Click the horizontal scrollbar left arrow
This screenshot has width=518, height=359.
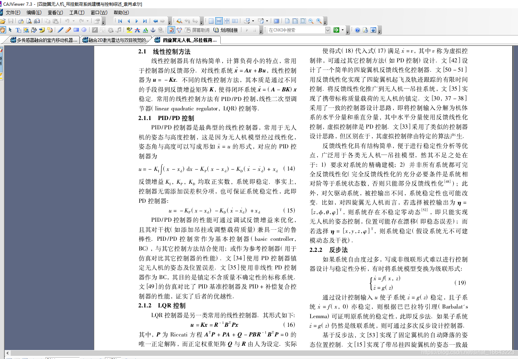tap(8, 353)
